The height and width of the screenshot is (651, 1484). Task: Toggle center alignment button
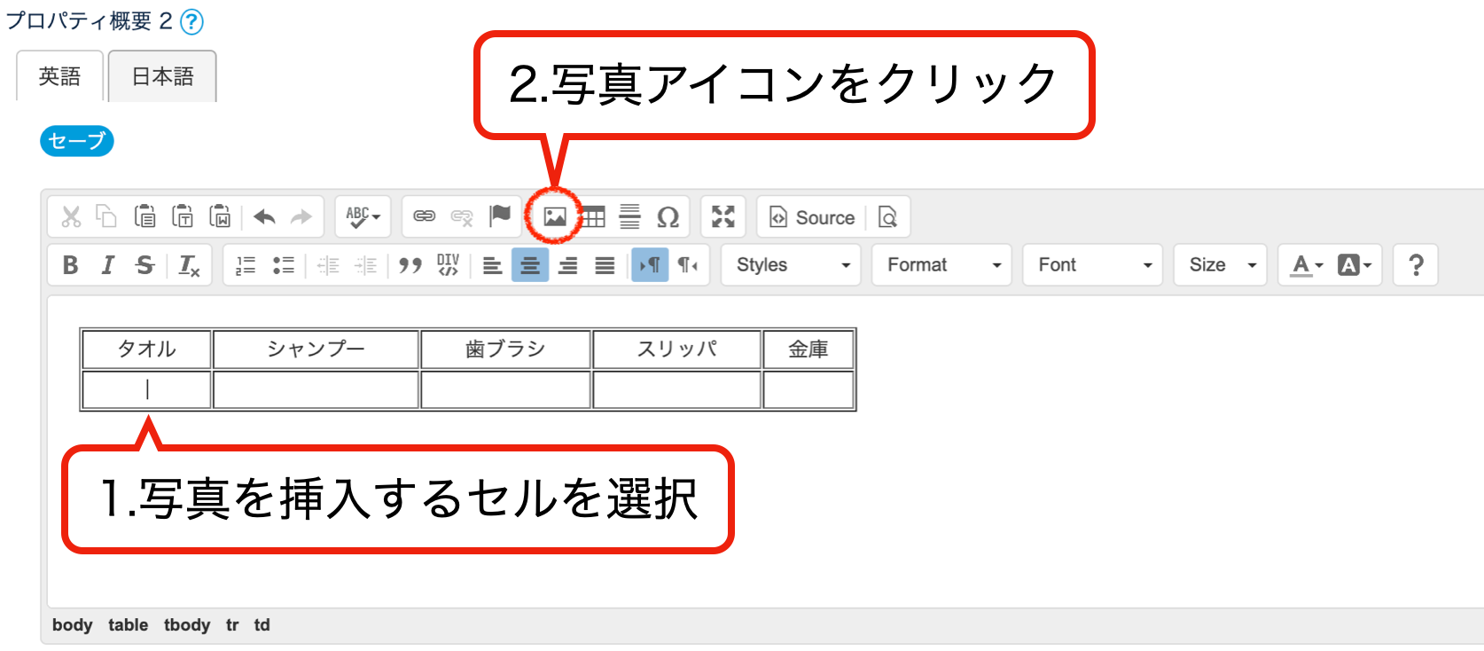tap(530, 265)
